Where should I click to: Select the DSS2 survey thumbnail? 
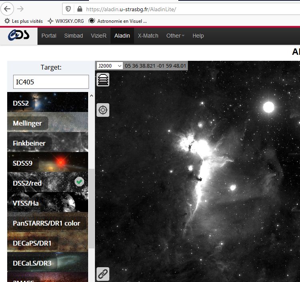(47, 102)
